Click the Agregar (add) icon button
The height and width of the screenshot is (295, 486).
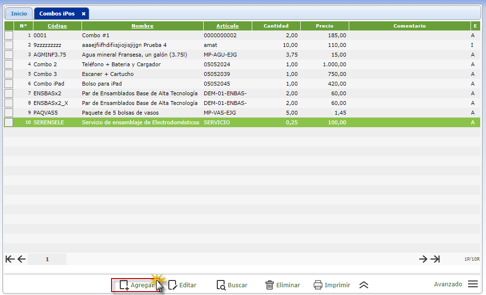pos(124,285)
